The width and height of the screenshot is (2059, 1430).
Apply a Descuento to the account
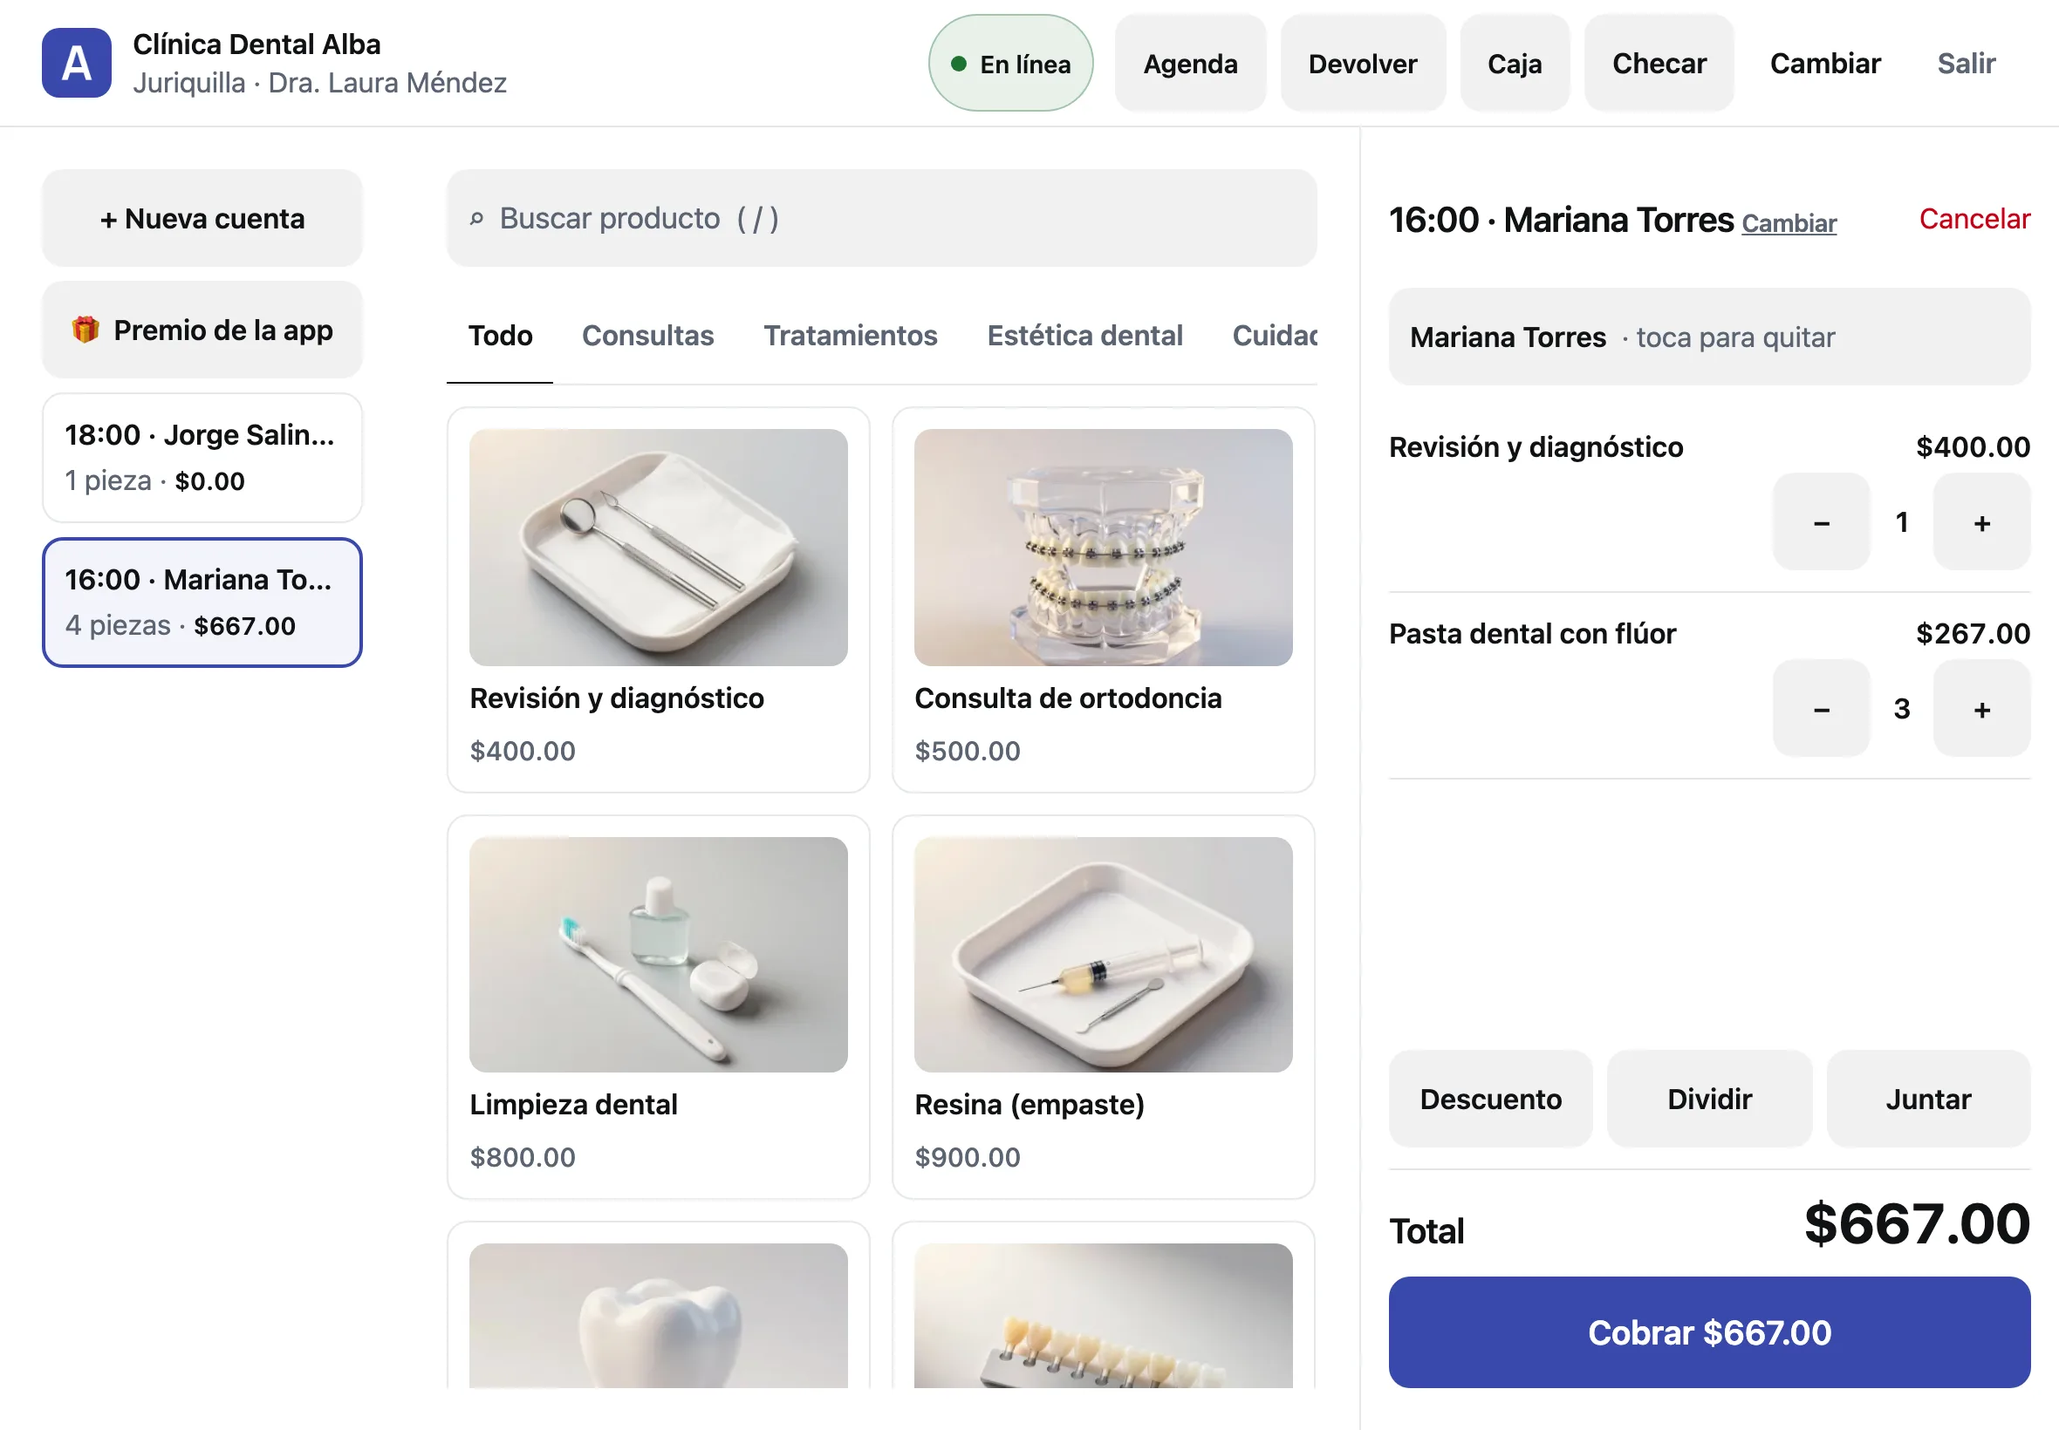click(x=1490, y=1099)
